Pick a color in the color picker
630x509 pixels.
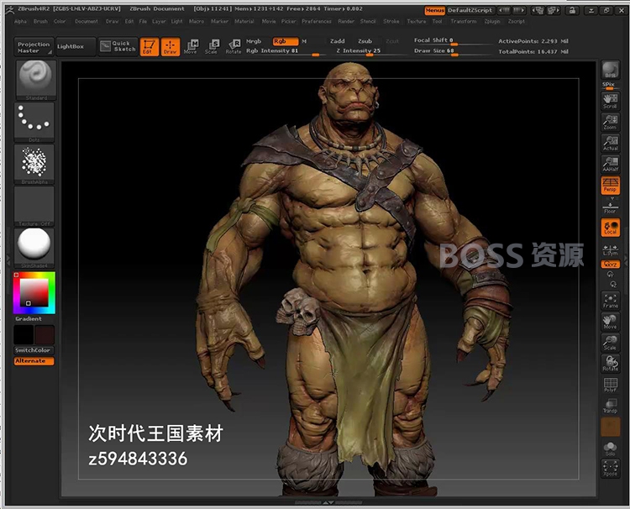coord(34,292)
